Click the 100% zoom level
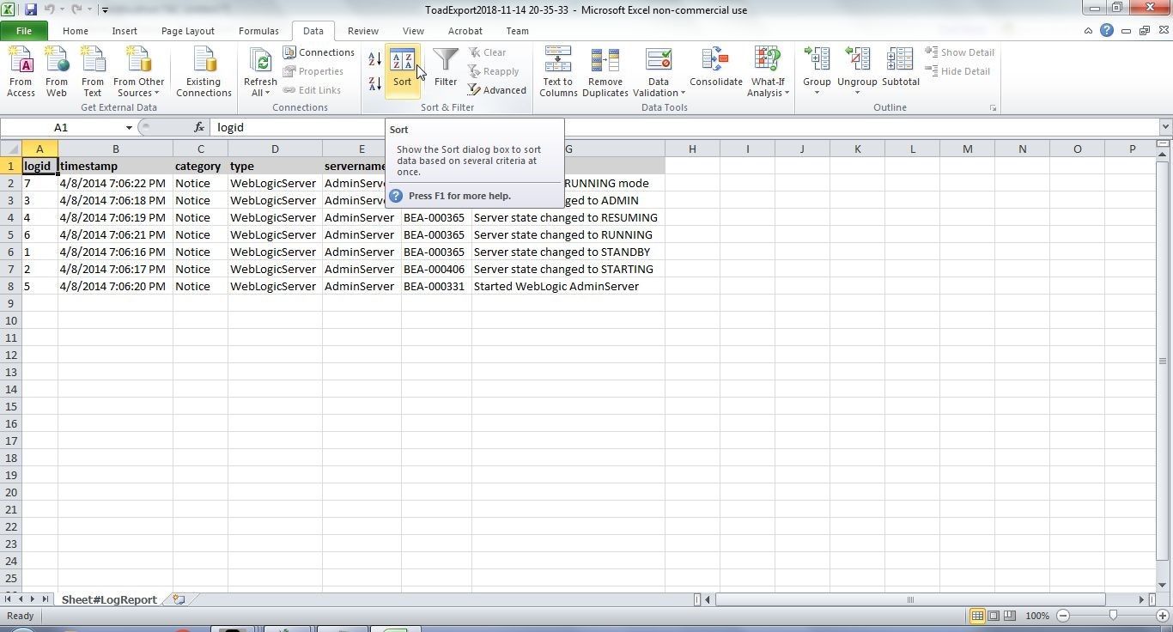1173x632 pixels. point(1037,616)
